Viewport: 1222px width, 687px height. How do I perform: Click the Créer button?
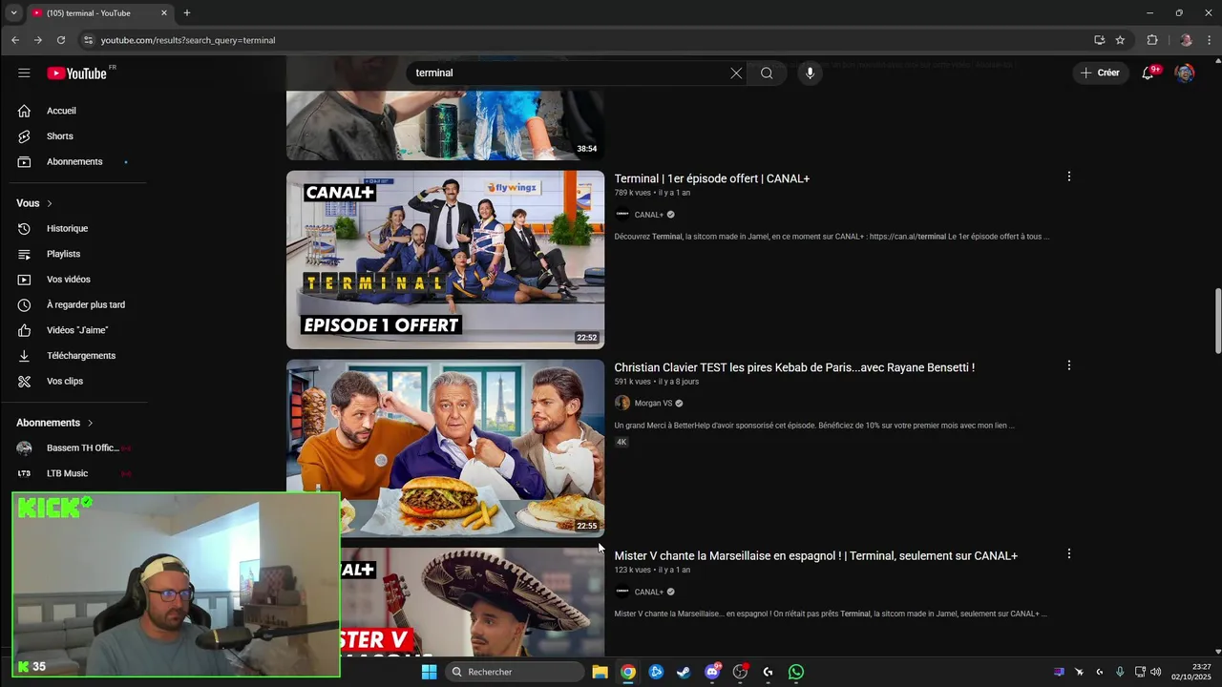1100,73
